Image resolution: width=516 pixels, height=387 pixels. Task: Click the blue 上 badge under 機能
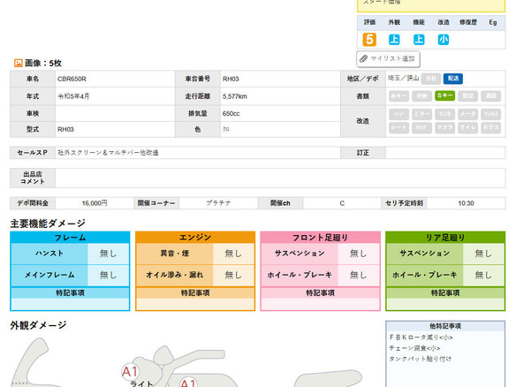pos(419,40)
